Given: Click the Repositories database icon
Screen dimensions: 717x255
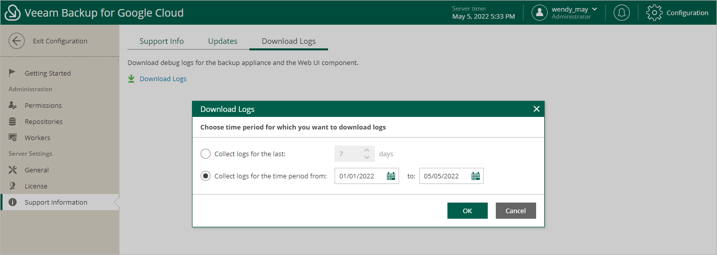Looking at the screenshot, I should [13, 121].
